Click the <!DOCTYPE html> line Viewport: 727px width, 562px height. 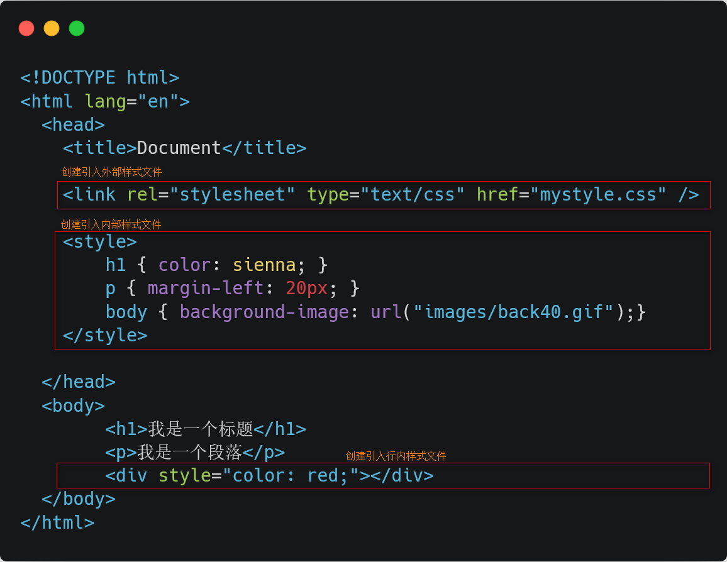coord(100,77)
